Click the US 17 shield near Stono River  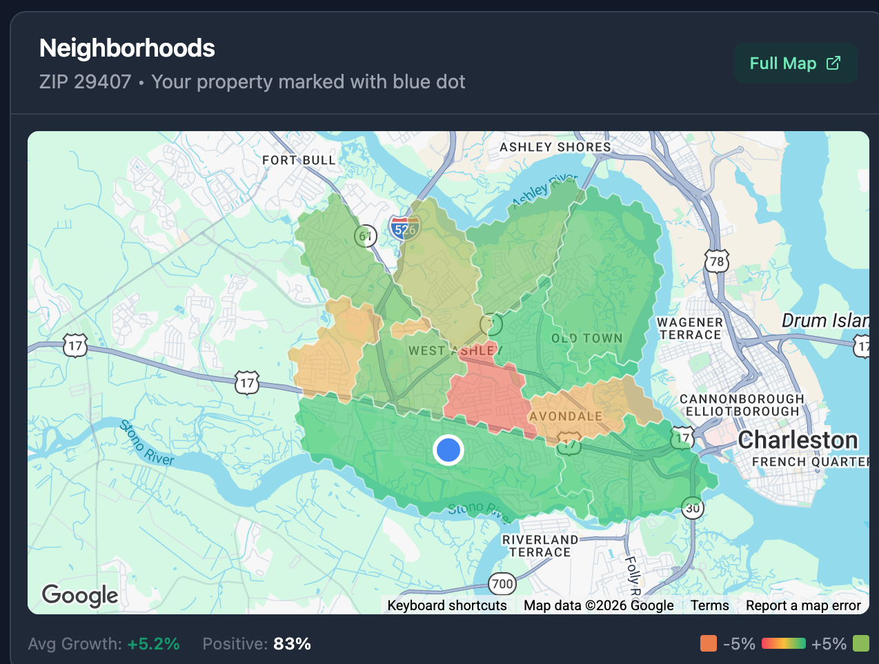[247, 382]
